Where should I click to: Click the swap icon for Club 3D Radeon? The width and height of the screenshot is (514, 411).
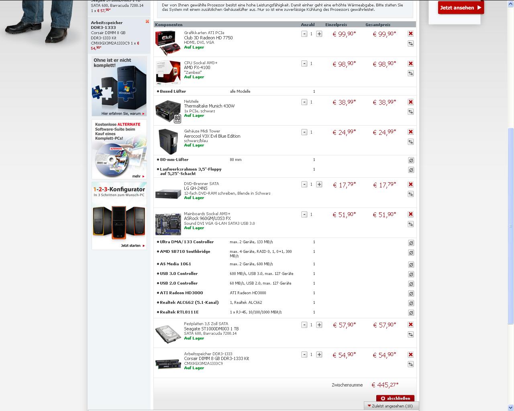pyautogui.click(x=410, y=43)
